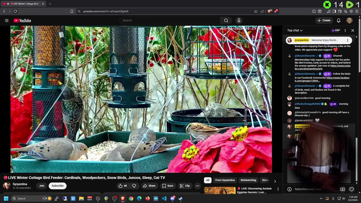The width and height of the screenshot is (361, 203).
Task: Open the Brave playlist music-note icon
Action: click(329, 11)
